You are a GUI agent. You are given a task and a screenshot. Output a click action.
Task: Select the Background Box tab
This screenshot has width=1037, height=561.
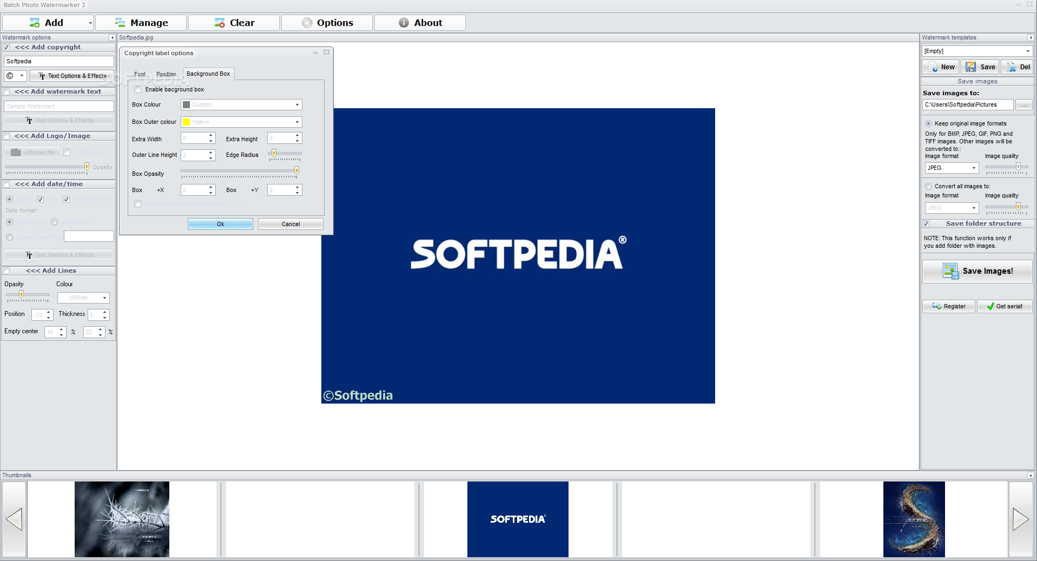point(208,74)
